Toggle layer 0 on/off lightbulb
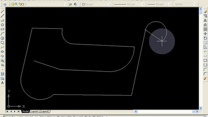 [9, 4]
